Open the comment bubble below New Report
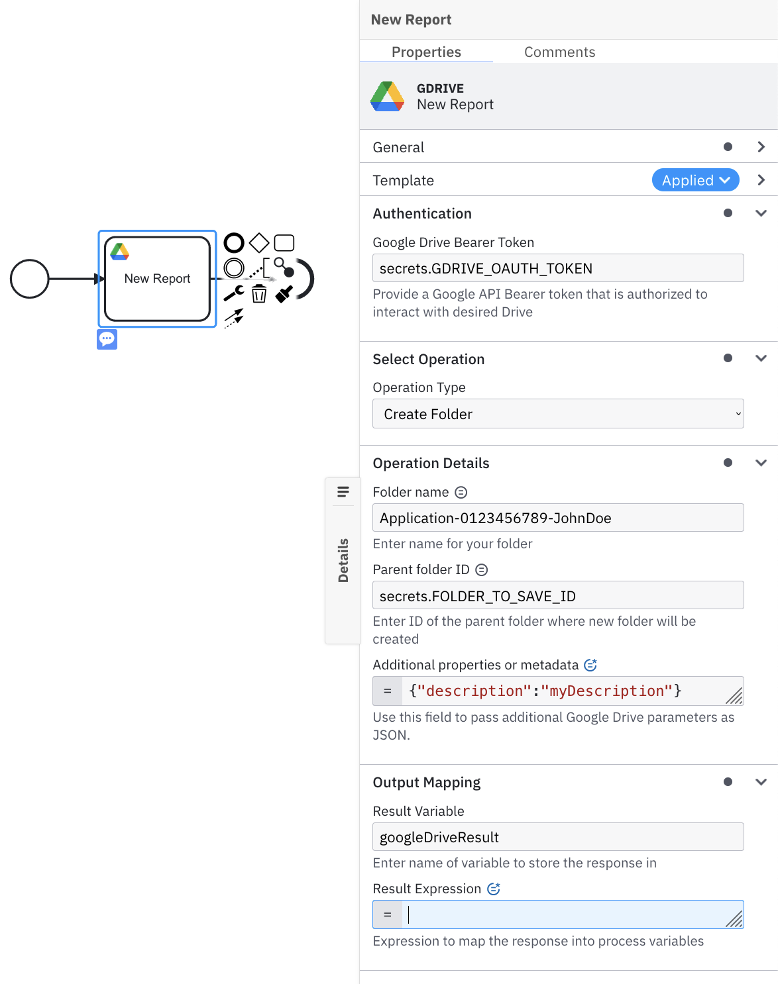Screen dimensions: 778x984 pyautogui.click(x=107, y=339)
